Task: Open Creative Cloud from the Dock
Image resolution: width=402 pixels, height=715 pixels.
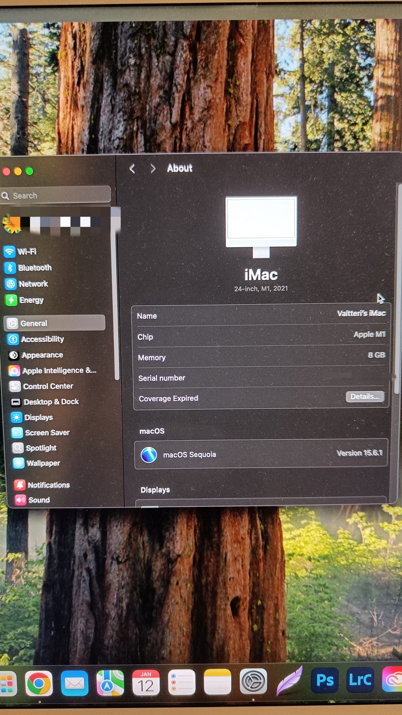Action: coord(392,679)
